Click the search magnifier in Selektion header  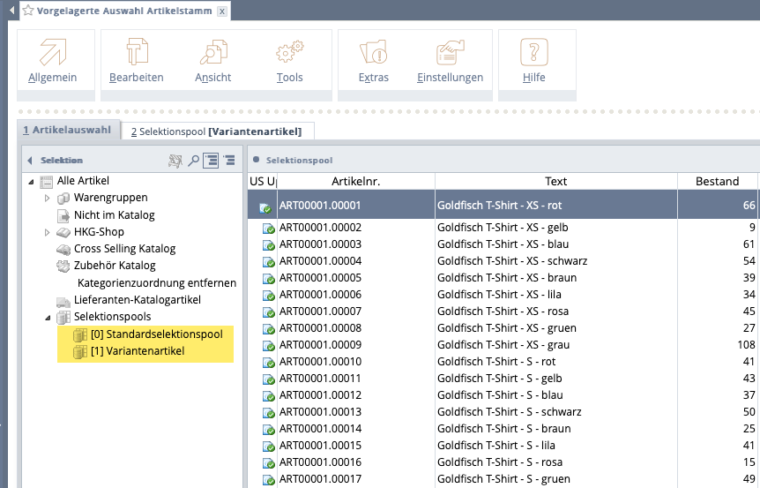click(193, 161)
